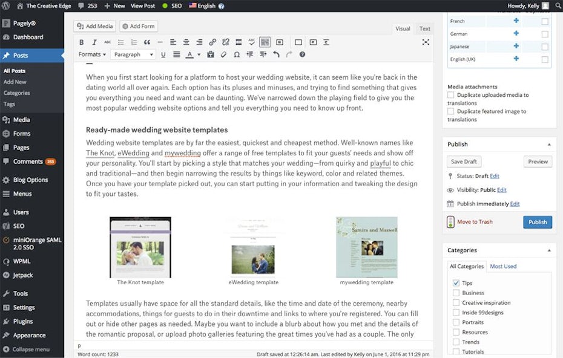This screenshot has height=358, width=563.
Task: Click the undo arrow icon
Action: [x=276, y=54]
